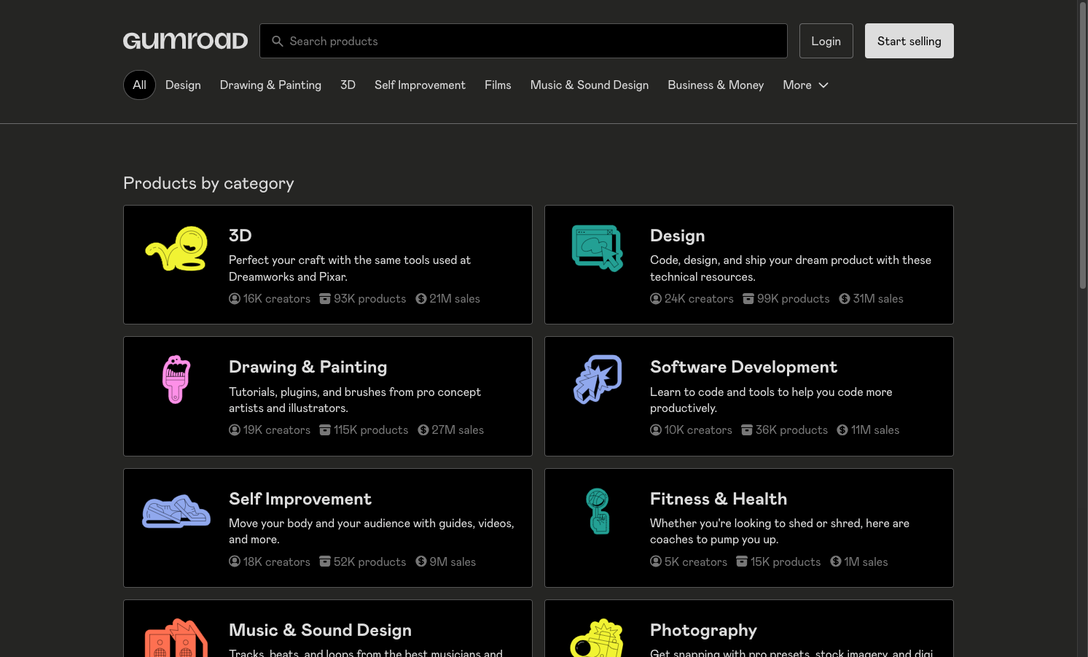Click the sales dollar icon in 3D card
This screenshot has height=657, width=1088.
tap(421, 299)
